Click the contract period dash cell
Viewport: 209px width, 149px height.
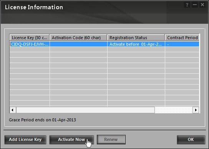click(x=182, y=44)
